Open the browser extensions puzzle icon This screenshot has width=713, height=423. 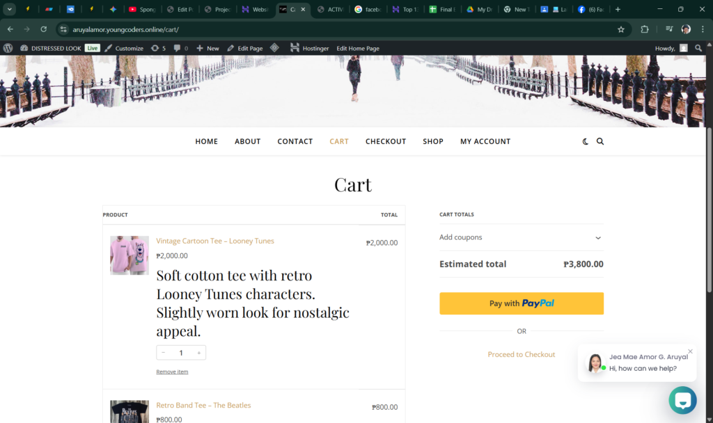[644, 29]
